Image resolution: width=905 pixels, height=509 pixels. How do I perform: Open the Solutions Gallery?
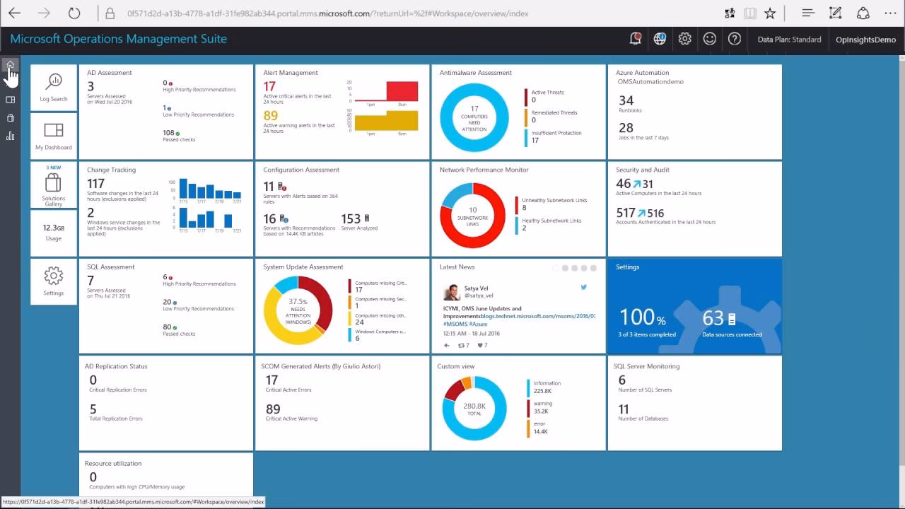53,185
